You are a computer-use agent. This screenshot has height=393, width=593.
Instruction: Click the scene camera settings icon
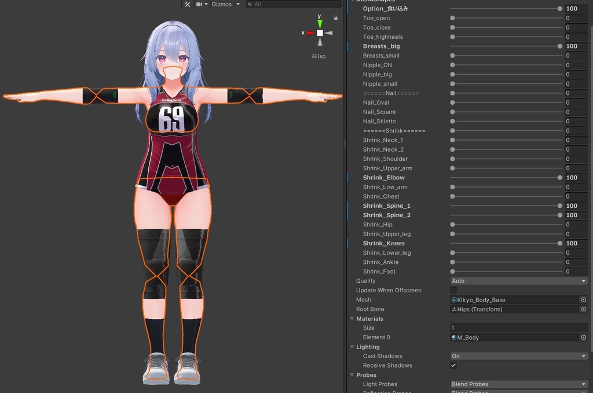199,4
